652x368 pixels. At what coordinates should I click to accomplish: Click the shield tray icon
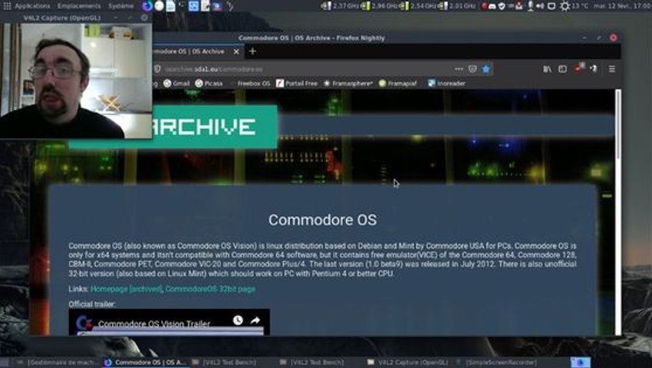point(502,6)
